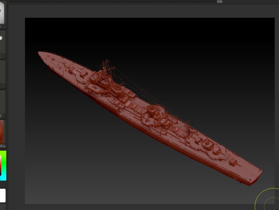Click the red warship model in canvas
The height and width of the screenshot is (210, 279).
[x=150, y=118]
